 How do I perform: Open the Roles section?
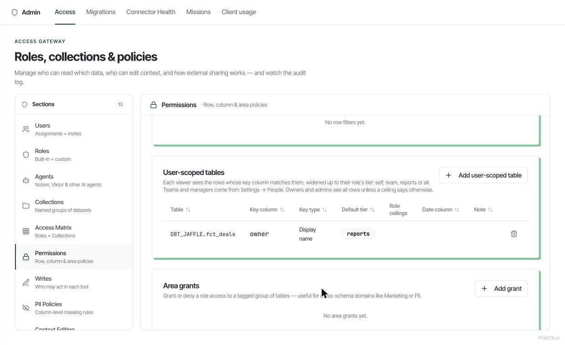click(x=74, y=155)
